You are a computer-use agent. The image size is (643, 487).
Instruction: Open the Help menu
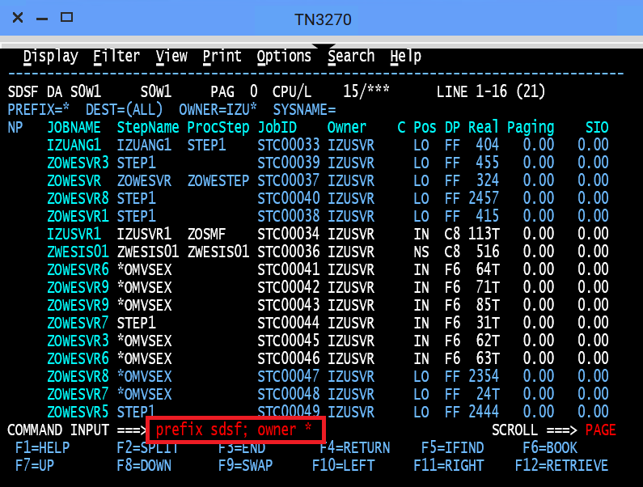405,57
